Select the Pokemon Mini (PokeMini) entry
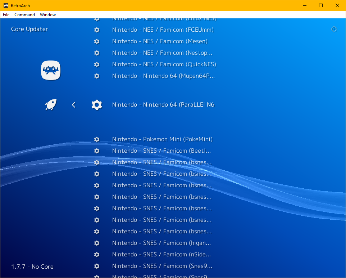This screenshot has width=346, height=278. click(x=162, y=139)
